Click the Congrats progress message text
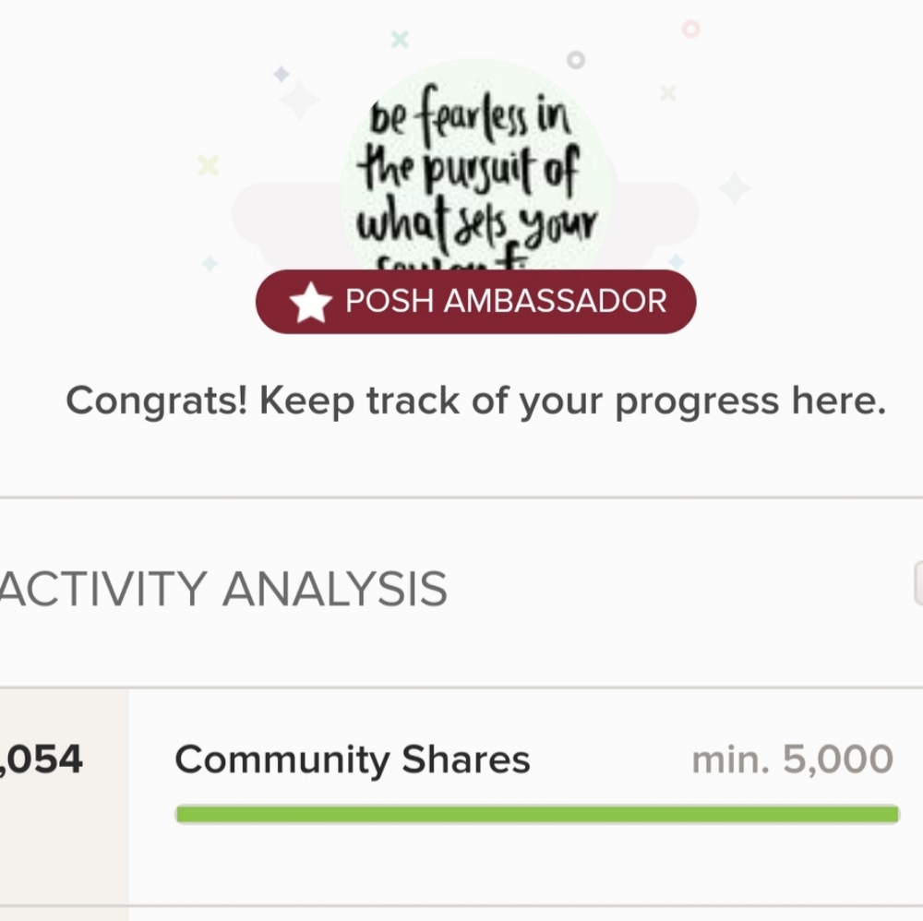923x921 pixels. tap(475, 401)
